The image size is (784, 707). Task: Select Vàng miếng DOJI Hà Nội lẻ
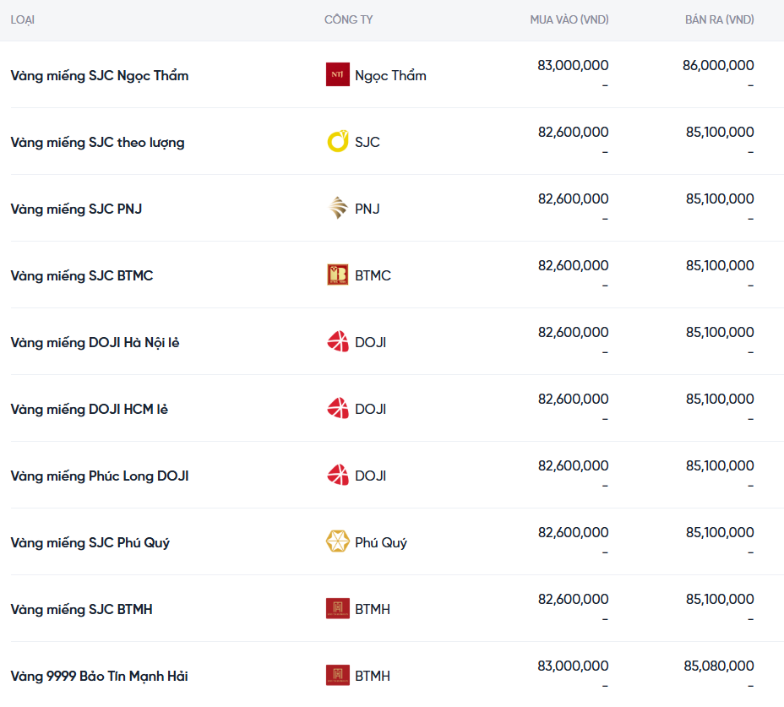(x=95, y=342)
